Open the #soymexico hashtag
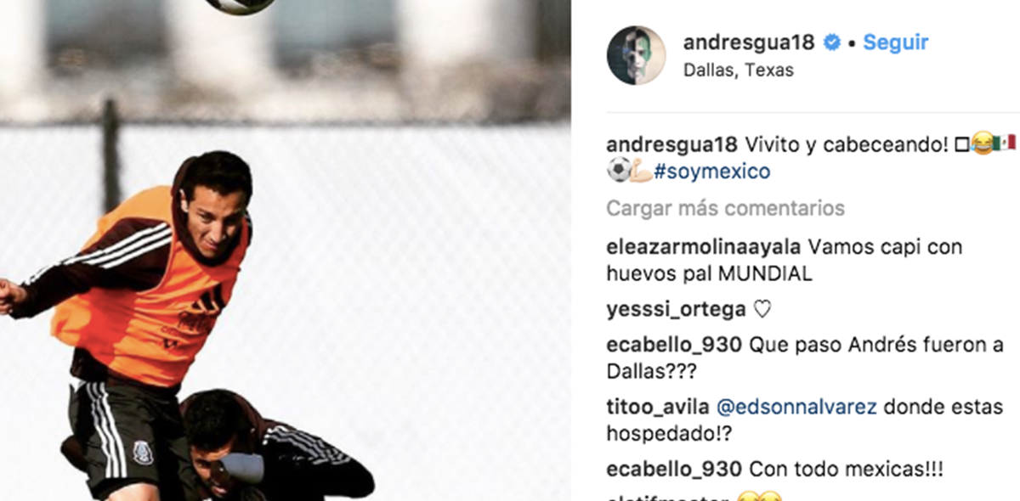The width and height of the screenshot is (1020, 501). (x=712, y=172)
